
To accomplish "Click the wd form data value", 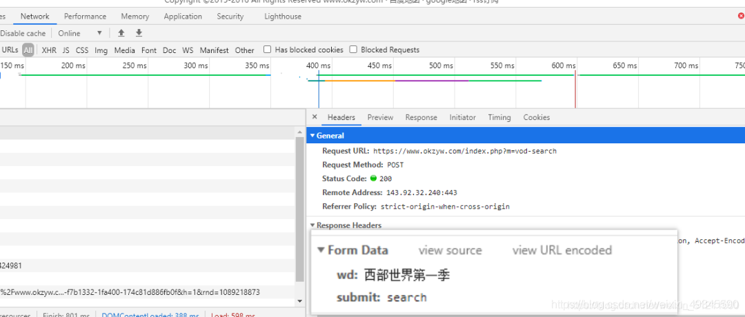I will click(x=407, y=275).
